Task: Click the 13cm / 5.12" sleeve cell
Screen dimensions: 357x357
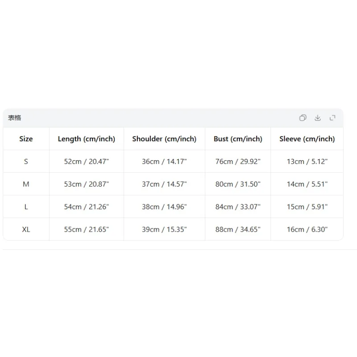Action: tap(307, 162)
